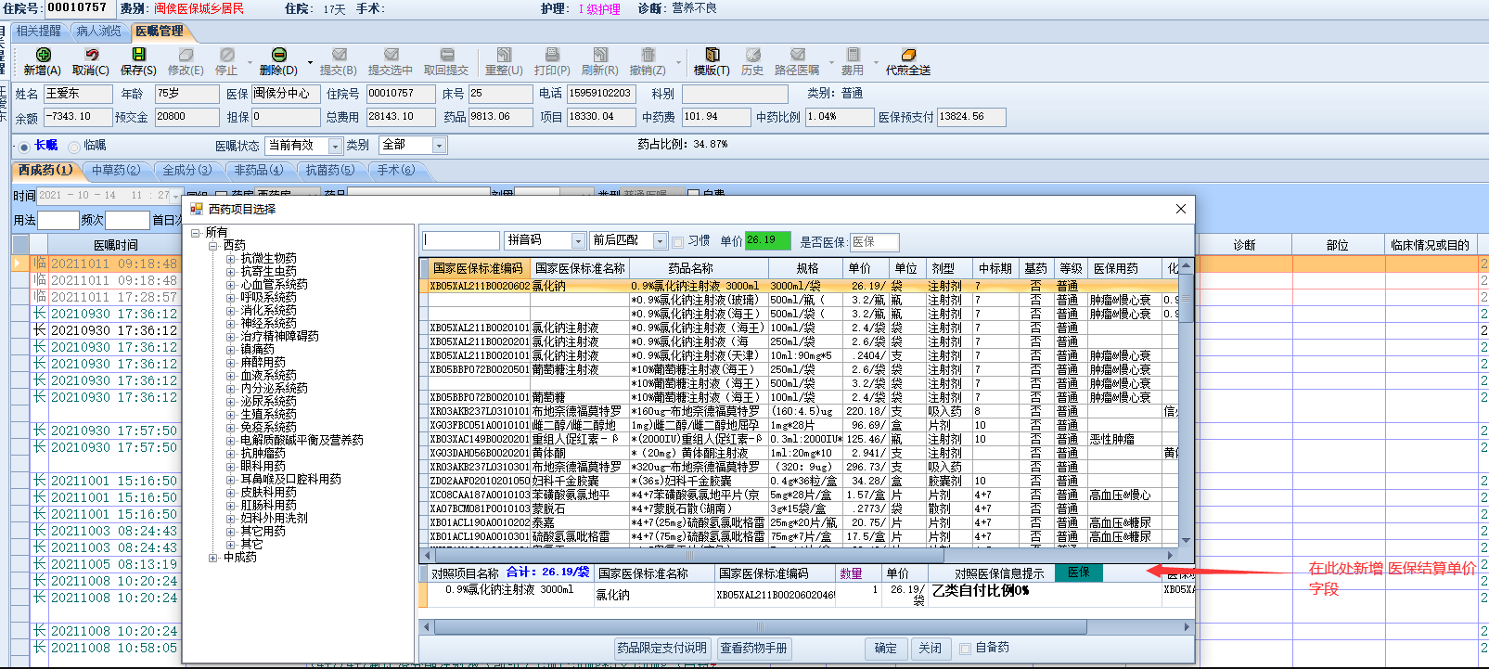The width and height of the screenshot is (1489, 669).
Task: Open the 前后匹配 match mode dropdown
Action: (x=660, y=241)
